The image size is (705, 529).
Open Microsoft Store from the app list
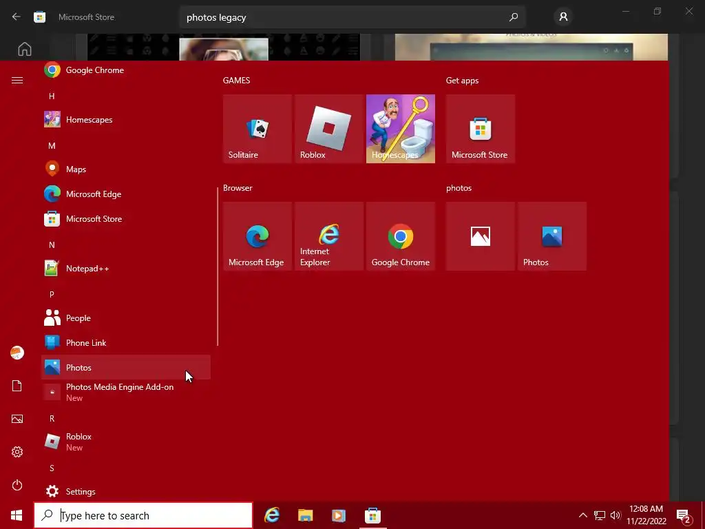click(126, 218)
